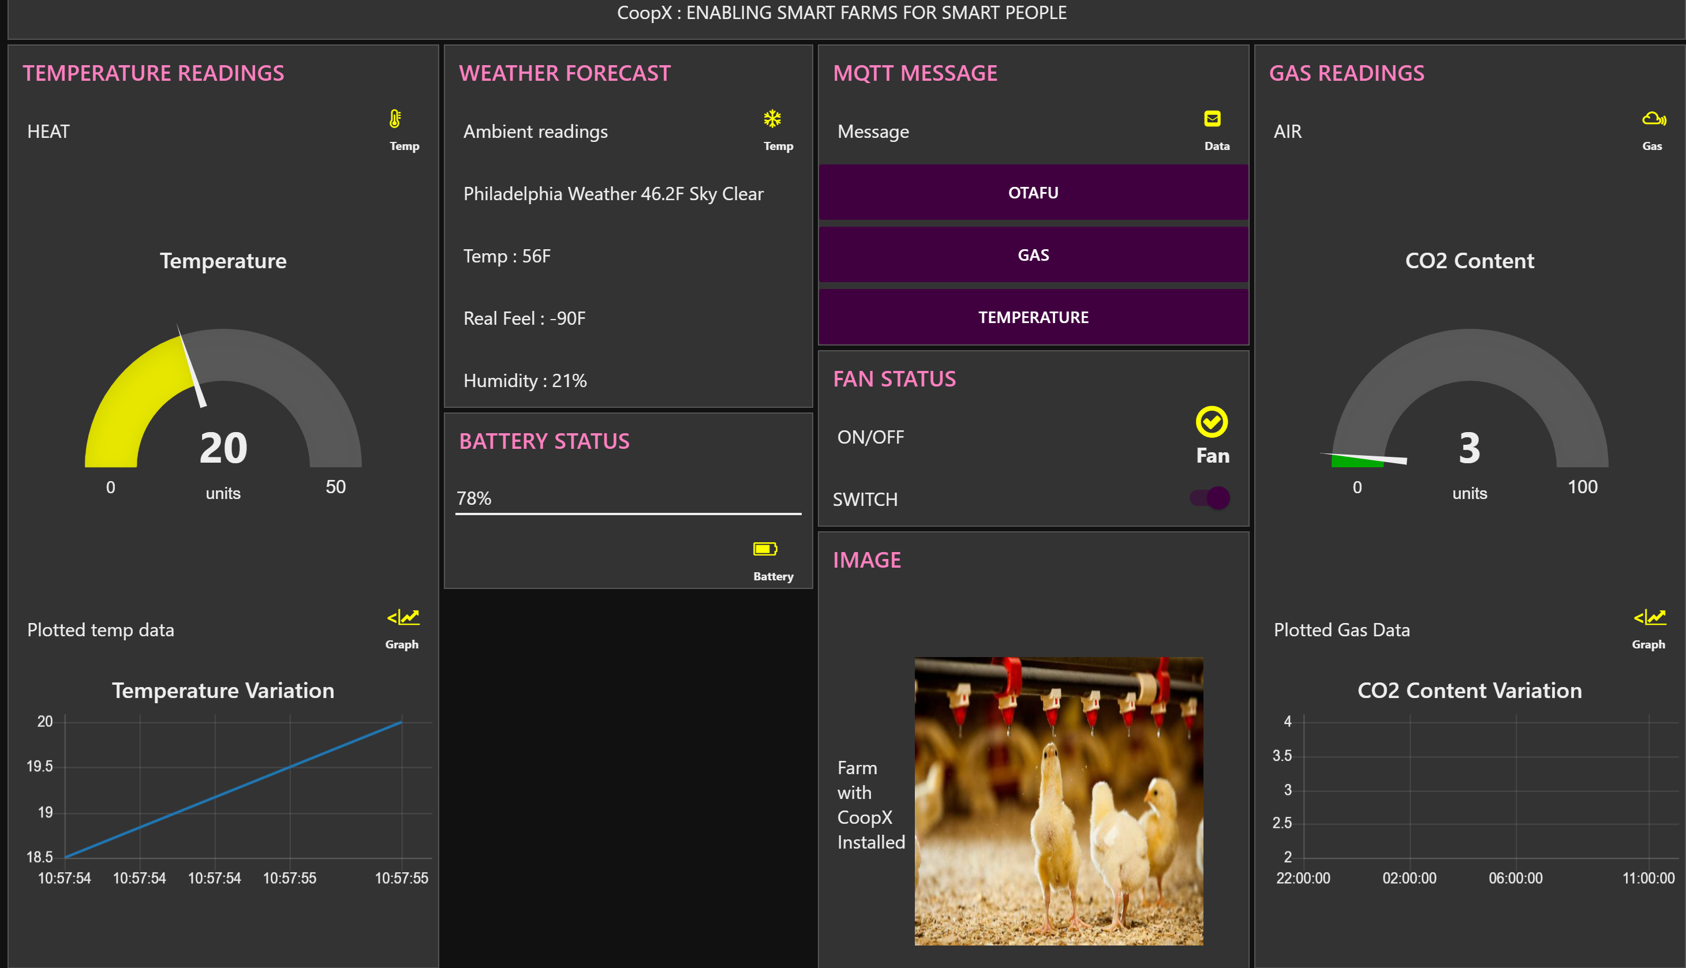
Task: Click the Philadelphia Weather text line
Action: coord(612,194)
